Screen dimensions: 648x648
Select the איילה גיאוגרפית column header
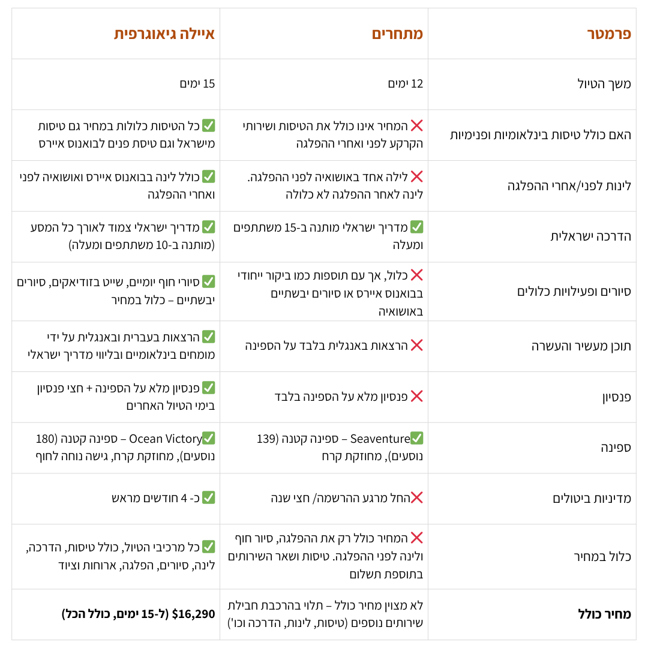164,34
